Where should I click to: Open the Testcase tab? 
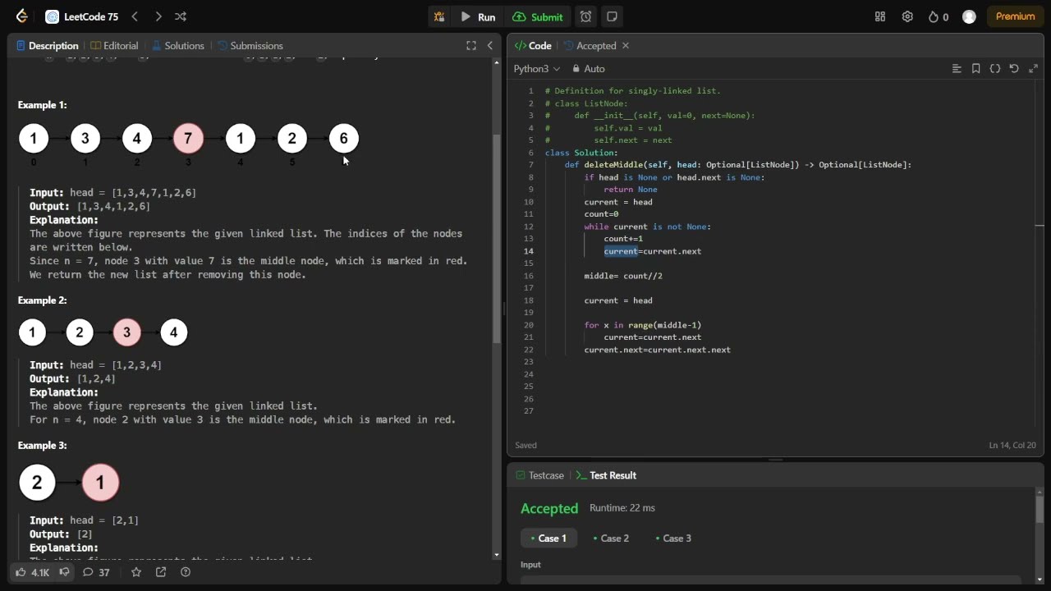pos(539,475)
